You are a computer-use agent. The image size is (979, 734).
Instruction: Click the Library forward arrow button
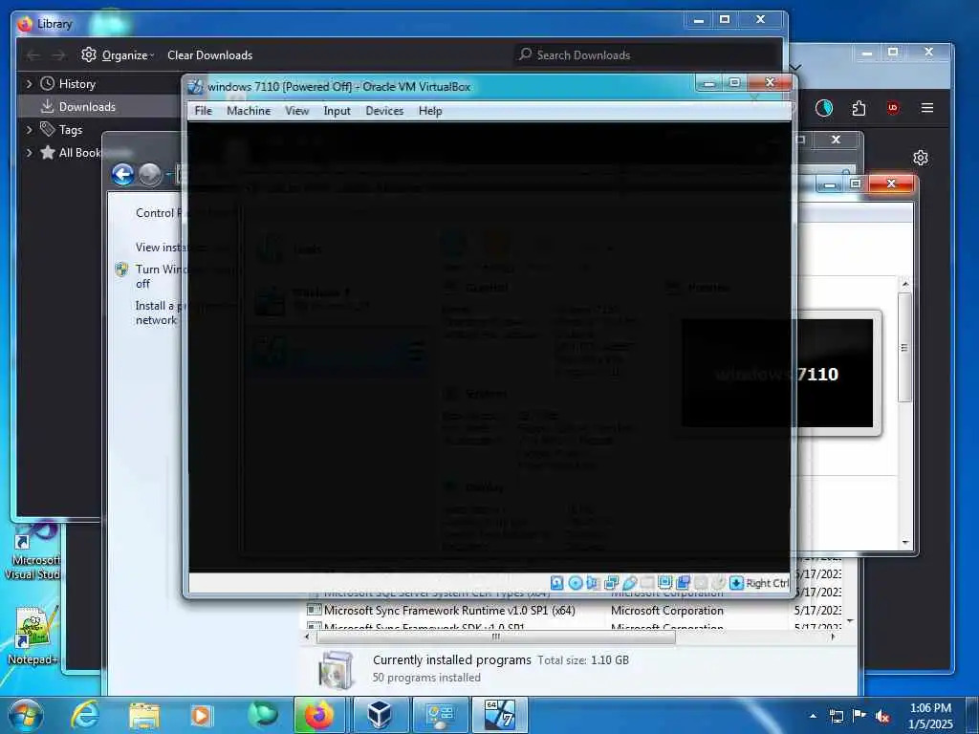pyautogui.click(x=58, y=55)
